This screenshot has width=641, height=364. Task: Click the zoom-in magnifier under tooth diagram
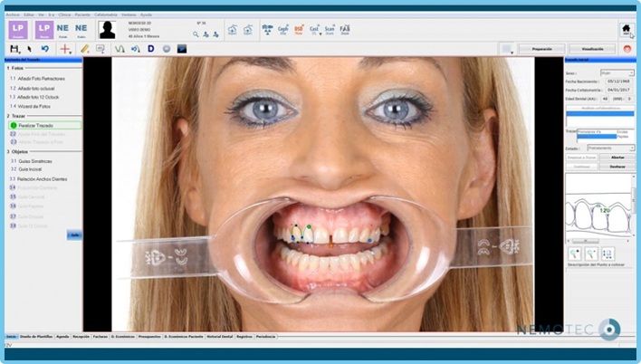click(575, 254)
